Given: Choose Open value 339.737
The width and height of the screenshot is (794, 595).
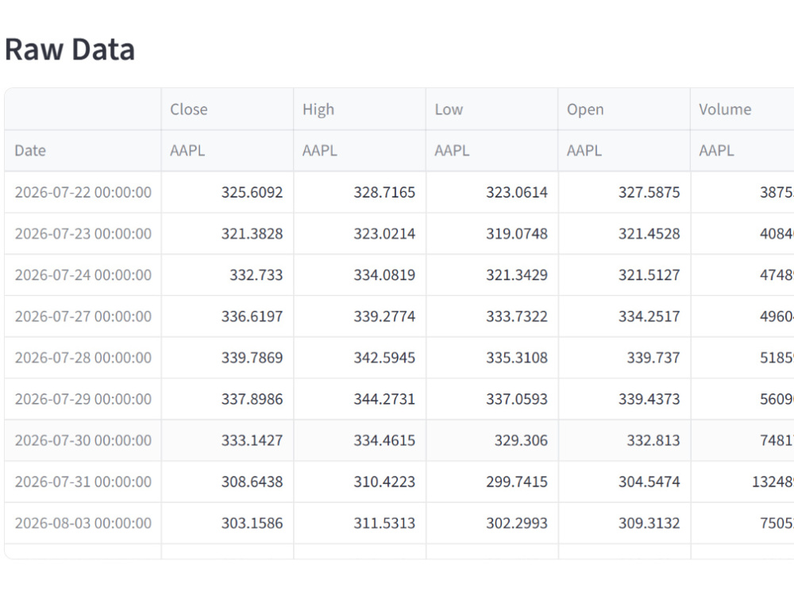Looking at the screenshot, I should [x=624, y=358].
